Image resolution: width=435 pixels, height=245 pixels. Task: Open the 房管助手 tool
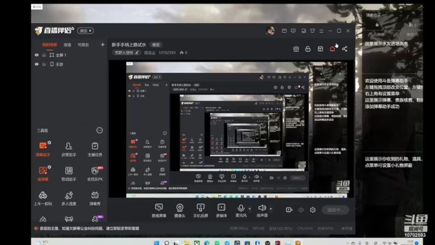69,149
